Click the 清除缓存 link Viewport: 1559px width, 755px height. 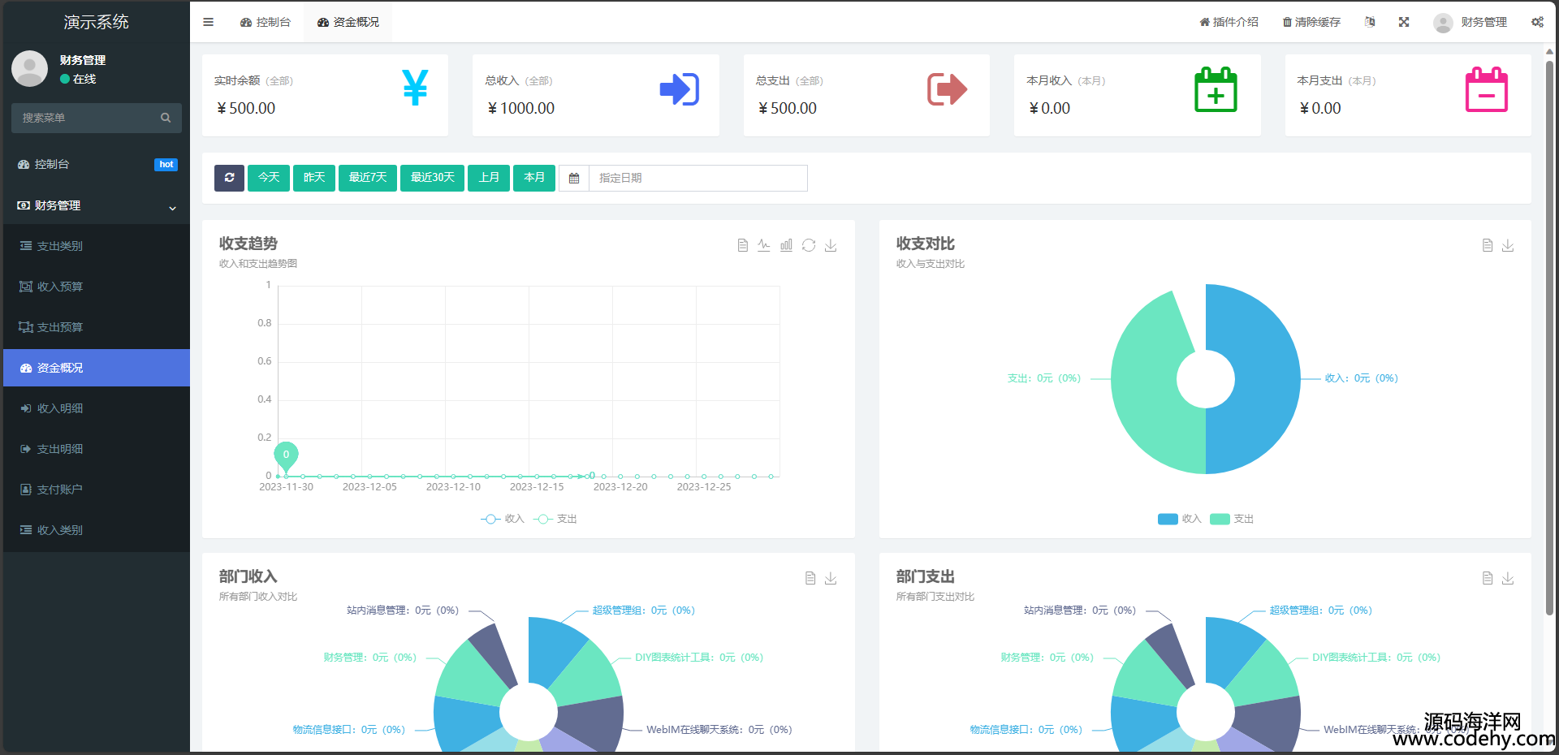click(1311, 22)
